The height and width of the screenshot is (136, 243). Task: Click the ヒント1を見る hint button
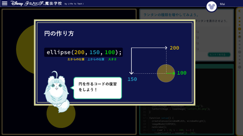[x=219, y=54]
